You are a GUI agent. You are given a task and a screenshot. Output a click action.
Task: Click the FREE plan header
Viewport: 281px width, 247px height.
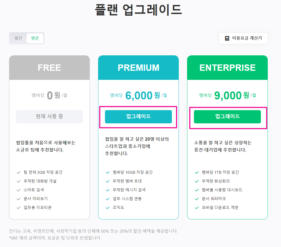pos(49,68)
